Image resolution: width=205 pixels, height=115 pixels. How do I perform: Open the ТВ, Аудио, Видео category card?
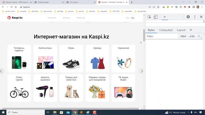[123, 88]
